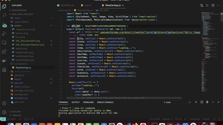Click the code minimap overview
The width and height of the screenshot is (223, 125).
(211, 52)
